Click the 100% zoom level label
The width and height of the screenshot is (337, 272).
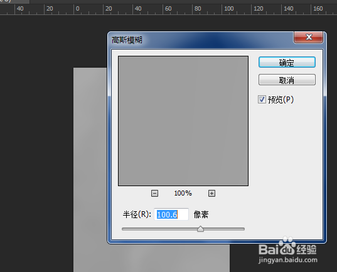(183, 193)
